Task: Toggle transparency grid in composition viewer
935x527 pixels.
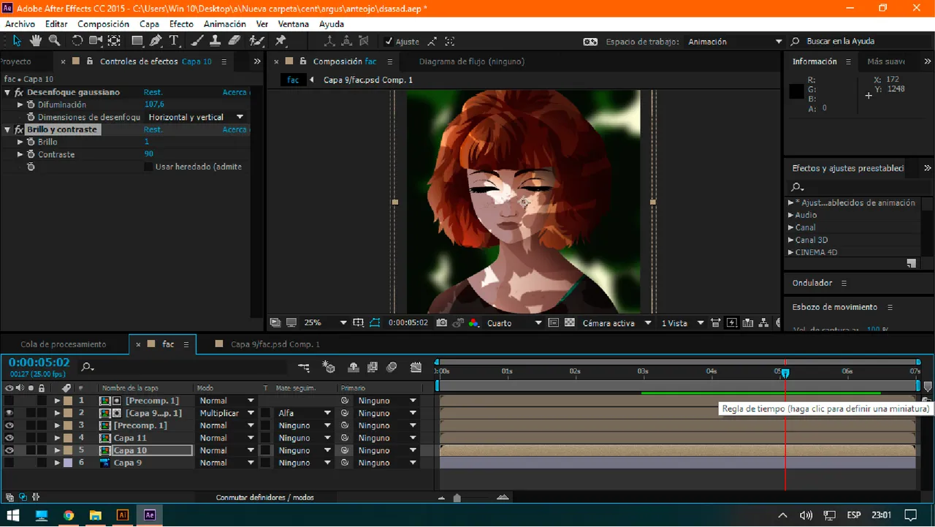Action: (x=569, y=322)
